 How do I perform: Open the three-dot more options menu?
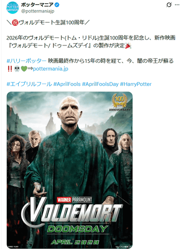pos(177,5)
